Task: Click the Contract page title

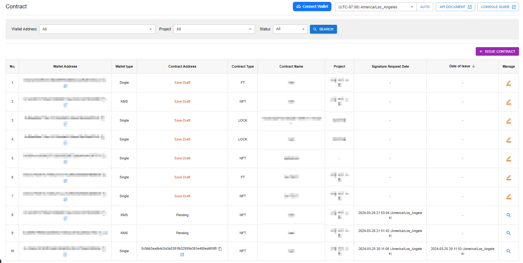Action: coord(16,7)
